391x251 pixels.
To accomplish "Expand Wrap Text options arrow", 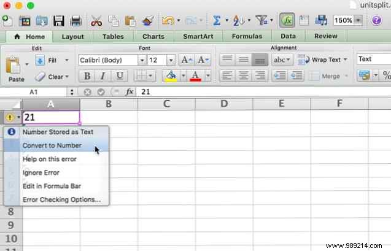I will (x=345, y=60).
